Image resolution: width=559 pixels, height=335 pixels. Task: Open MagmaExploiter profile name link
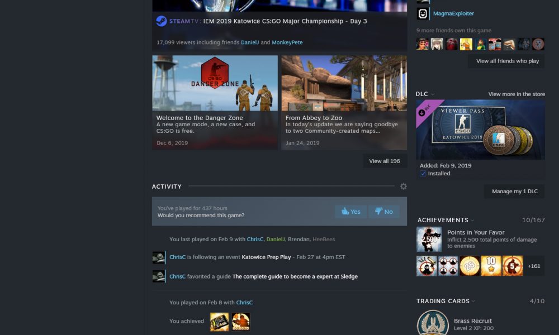coord(453,13)
